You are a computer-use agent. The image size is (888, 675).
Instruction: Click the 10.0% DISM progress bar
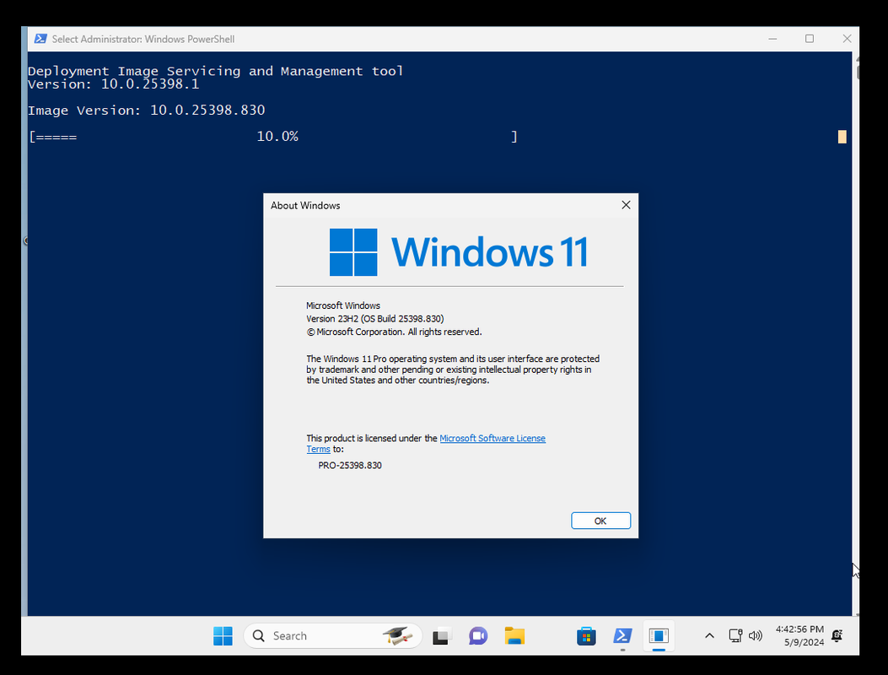[273, 137]
